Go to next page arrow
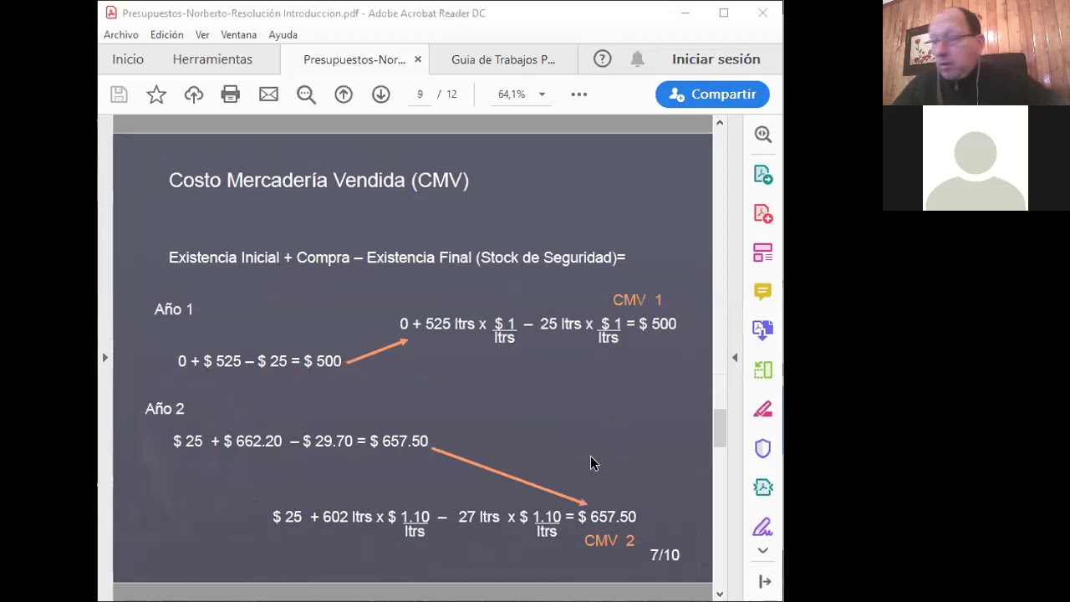The height and width of the screenshot is (602, 1070). (381, 94)
